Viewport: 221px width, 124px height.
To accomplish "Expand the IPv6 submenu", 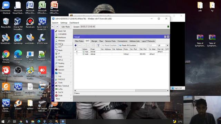I will tap(64, 57).
